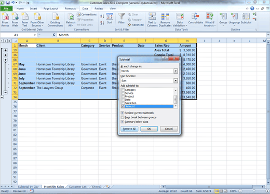Click Remove Duplicates
270x194 pixels.
pyautogui.click(x=165, y=20)
